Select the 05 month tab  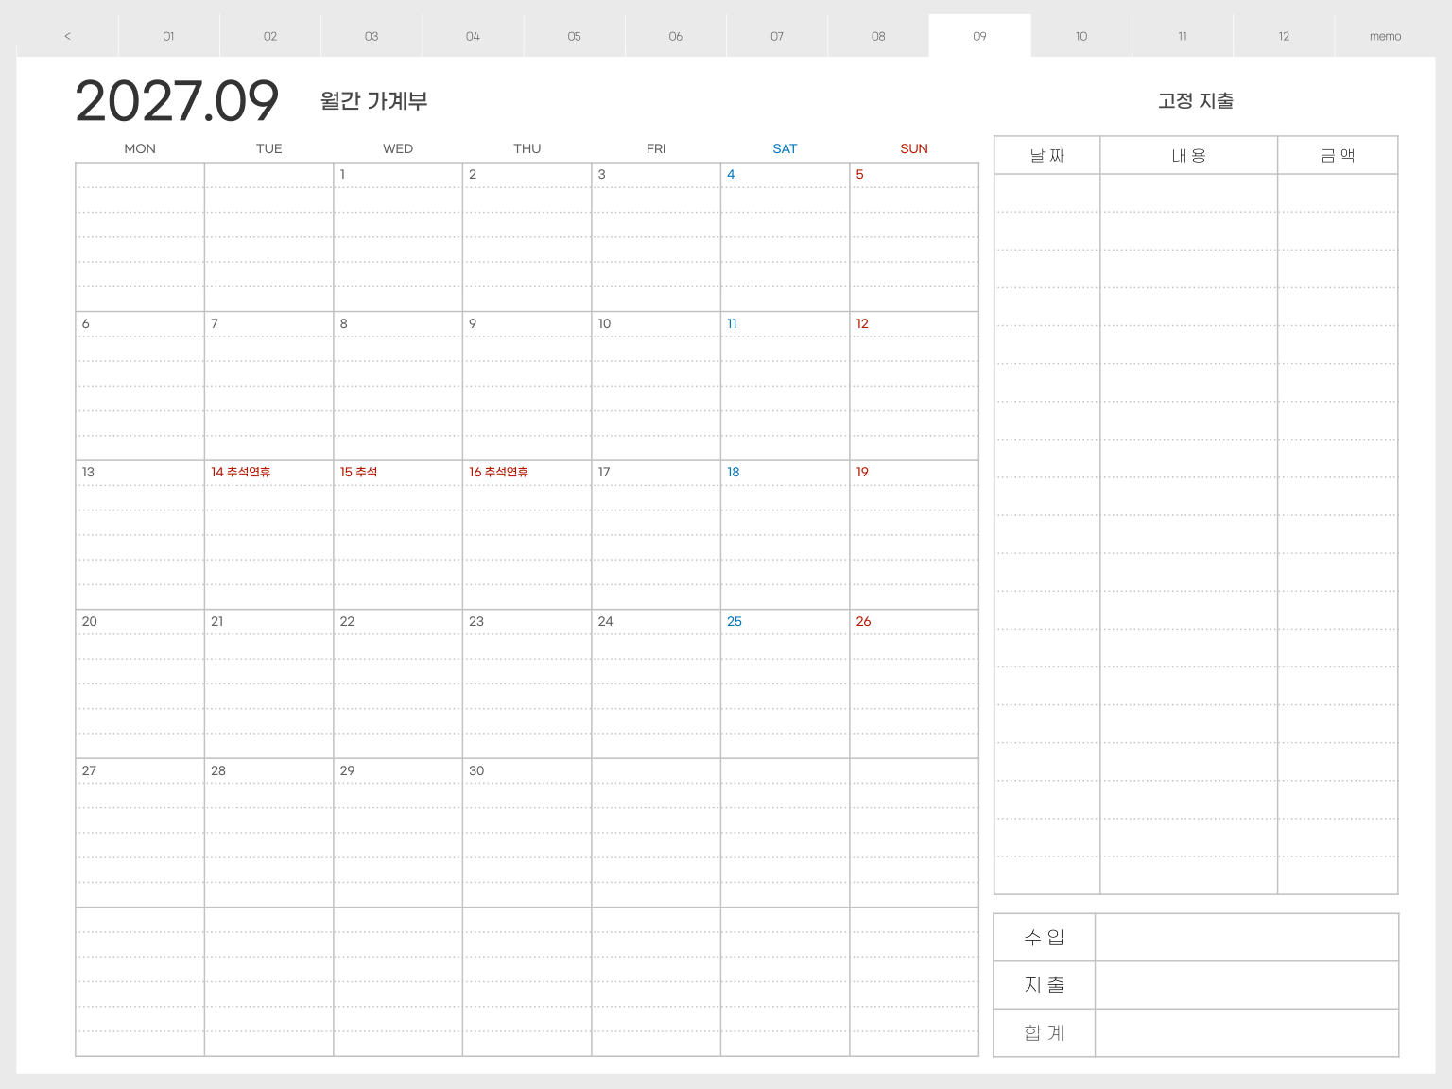point(574,36)
